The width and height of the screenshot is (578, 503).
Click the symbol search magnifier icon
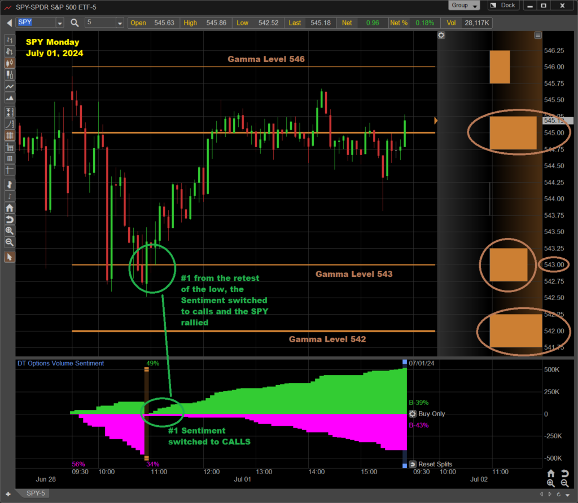pos(75,23)
